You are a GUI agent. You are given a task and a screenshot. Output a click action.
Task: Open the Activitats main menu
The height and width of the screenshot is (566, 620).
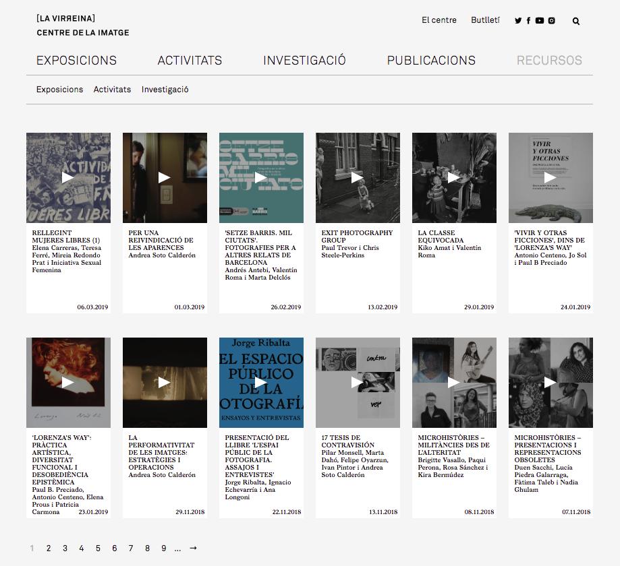[x=190, y=61]
